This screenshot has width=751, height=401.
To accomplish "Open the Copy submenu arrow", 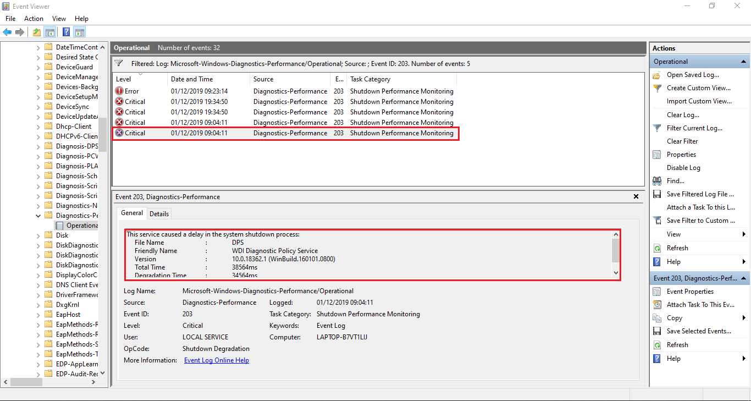I will point(744,318).
